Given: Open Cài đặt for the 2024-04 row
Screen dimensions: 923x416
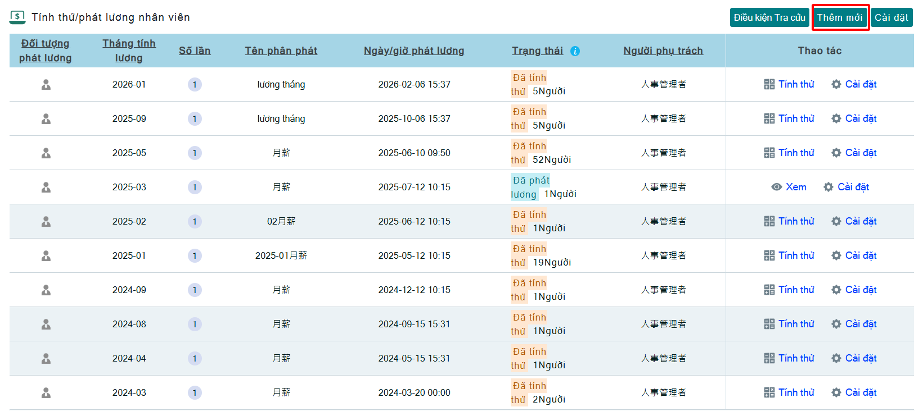Looking at the screenshot, I should pos(860,359).
